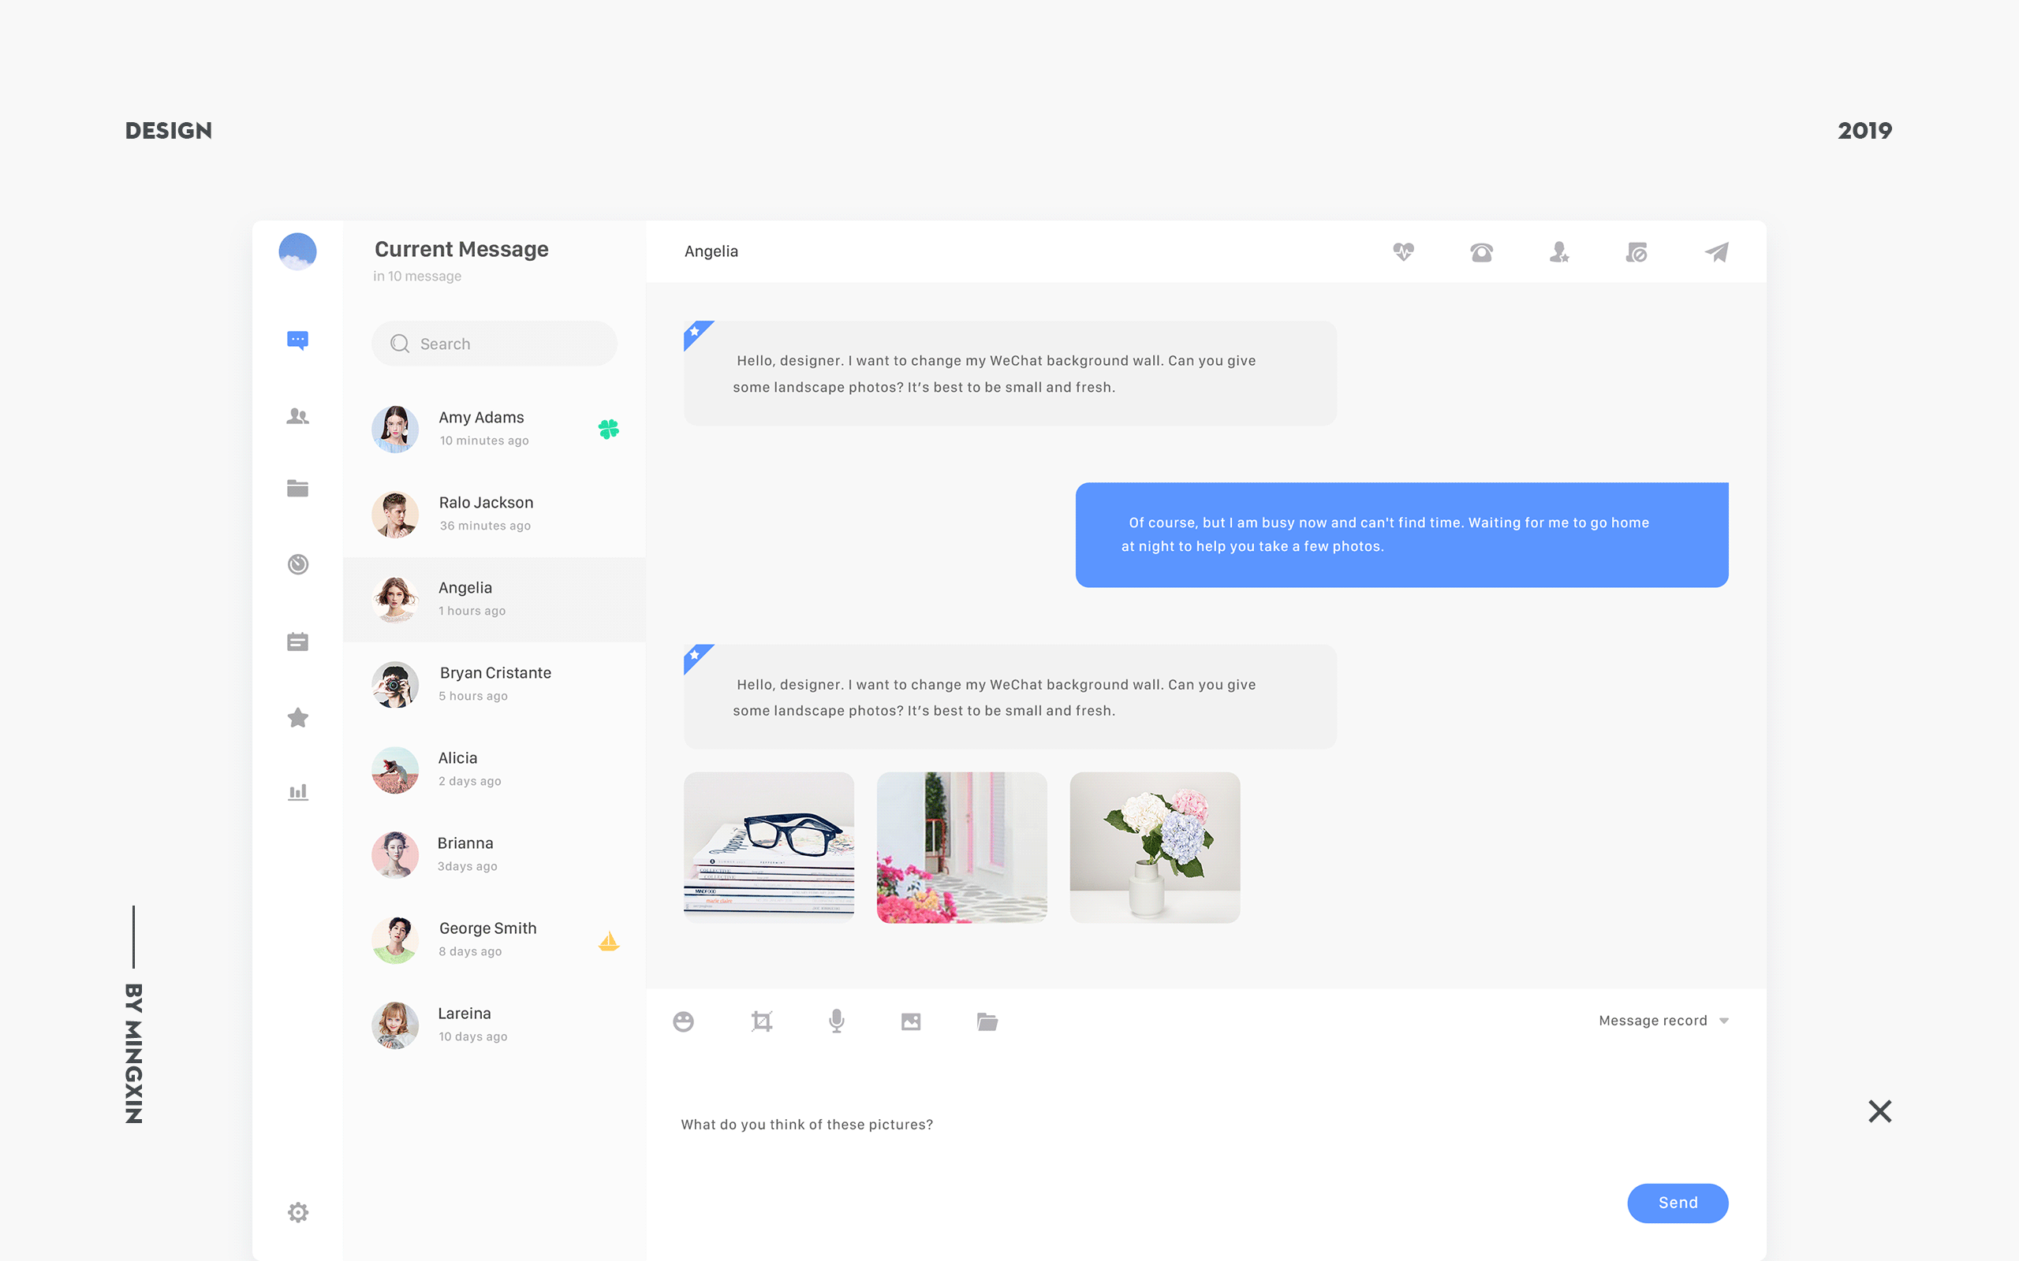Click the microphone voice message icon
Screen dimensions: 2019x1261
click(836, 1021)
